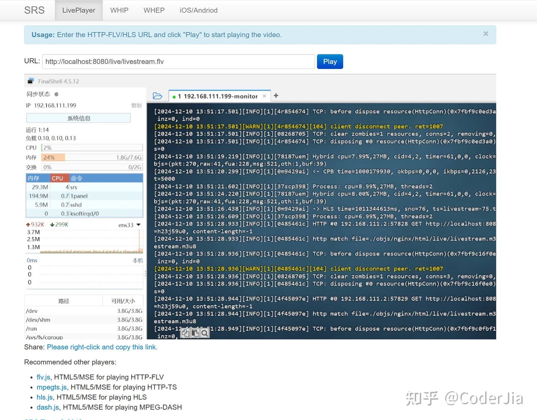Open the flv.js player link
Image resolution: width=537 pixels, height=420 pixels.
(x=43, y=377)
